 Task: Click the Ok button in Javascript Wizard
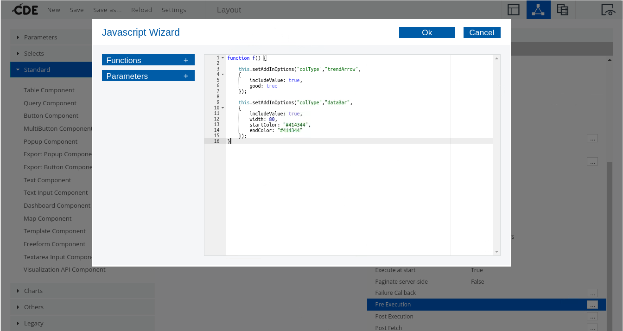[x=426, y=32]
